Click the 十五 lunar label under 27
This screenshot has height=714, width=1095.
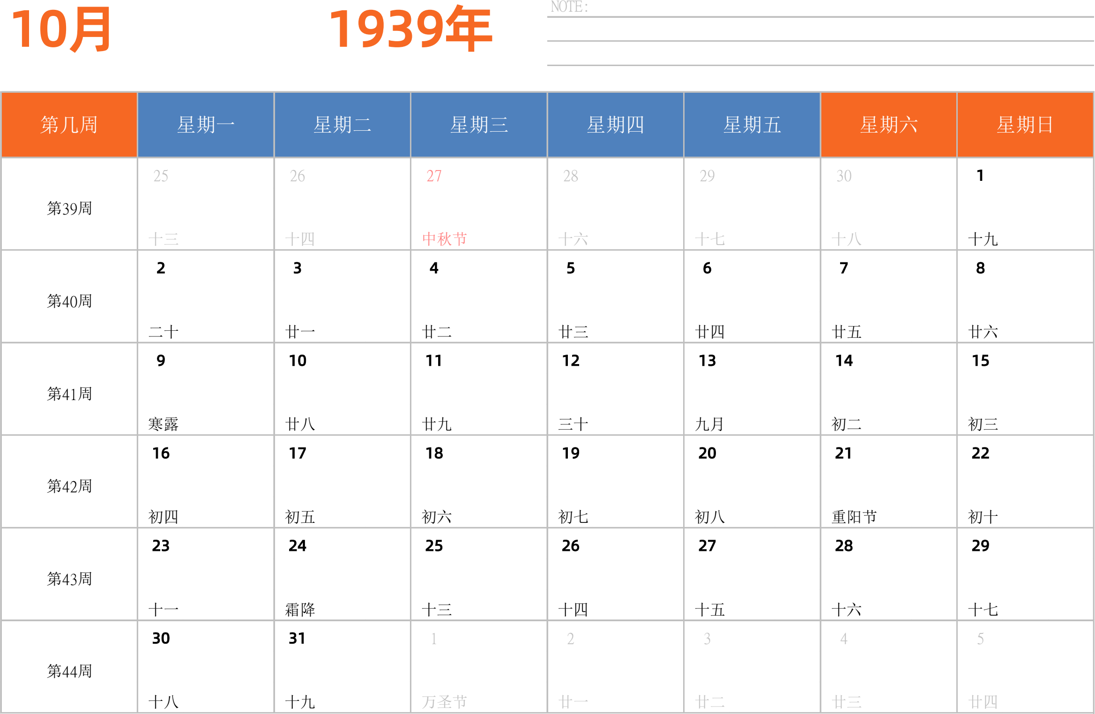point(710,610)
